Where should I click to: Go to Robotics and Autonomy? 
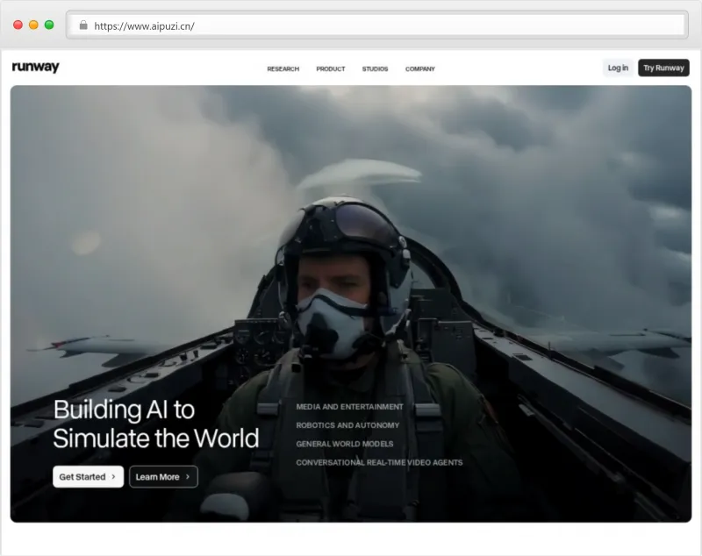(349, 425)
